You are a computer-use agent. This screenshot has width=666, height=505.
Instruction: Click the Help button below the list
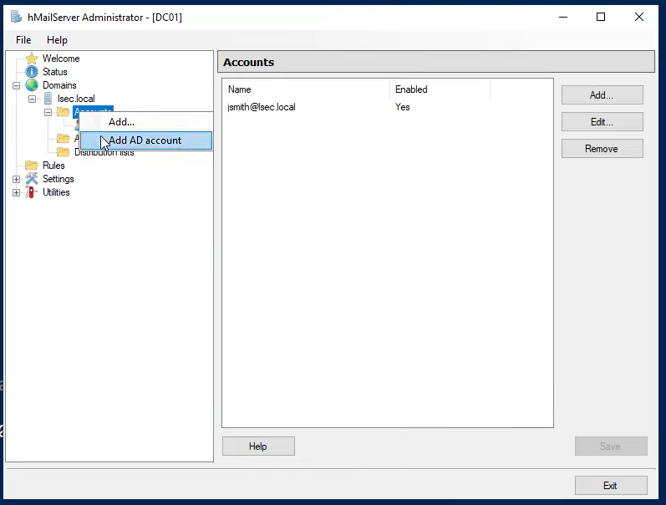[x=258, y=446]
